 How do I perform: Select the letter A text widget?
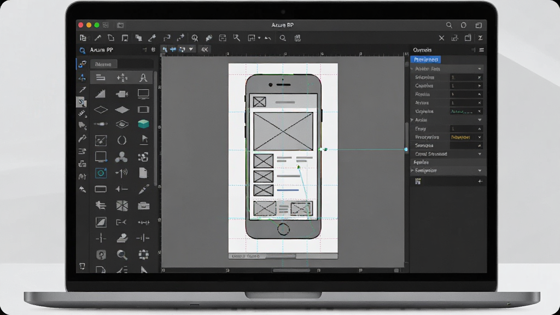(143, 78)
